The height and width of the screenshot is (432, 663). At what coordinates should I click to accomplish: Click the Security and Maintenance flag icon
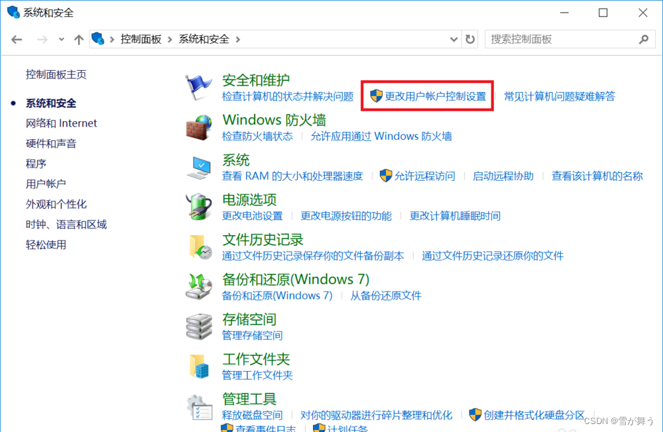[x=198, y=87]
